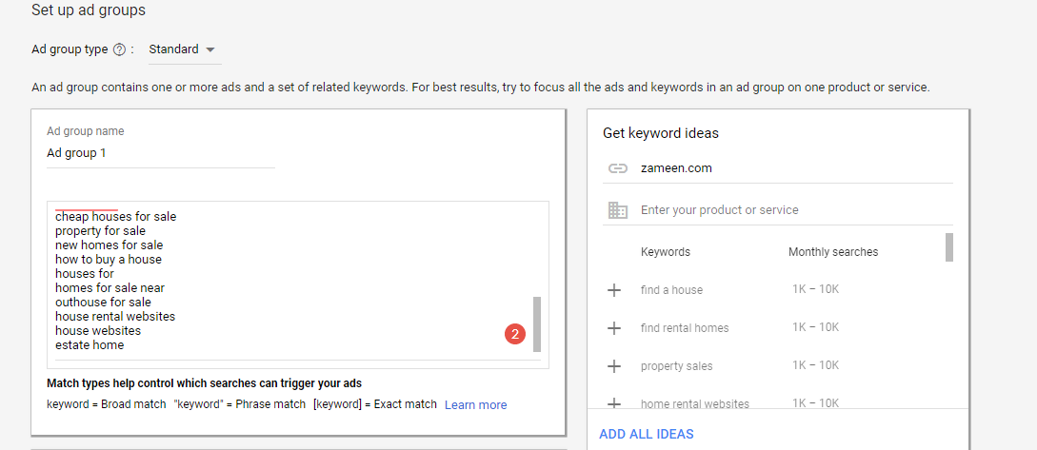Click the Keywords column header
This screenshot has width=1037, height=450.
tap(666, 252)
